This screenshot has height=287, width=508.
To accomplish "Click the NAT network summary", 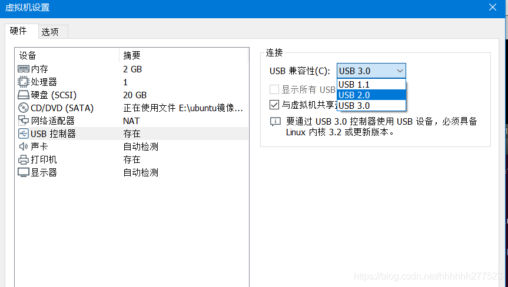I will [131, 121].
